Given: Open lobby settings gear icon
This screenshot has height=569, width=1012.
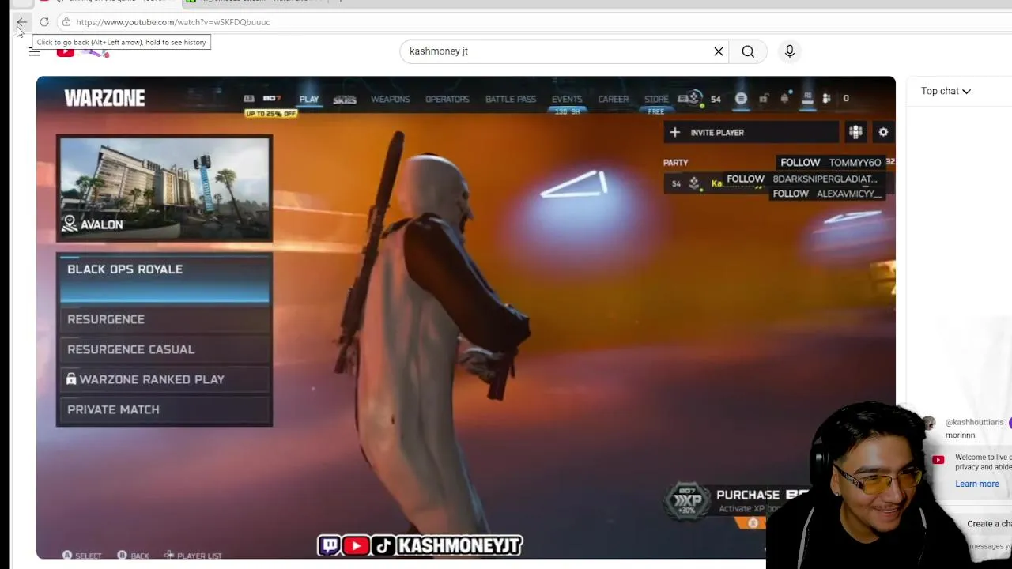Looking at the screenshot, I should [x=883, y=133].
